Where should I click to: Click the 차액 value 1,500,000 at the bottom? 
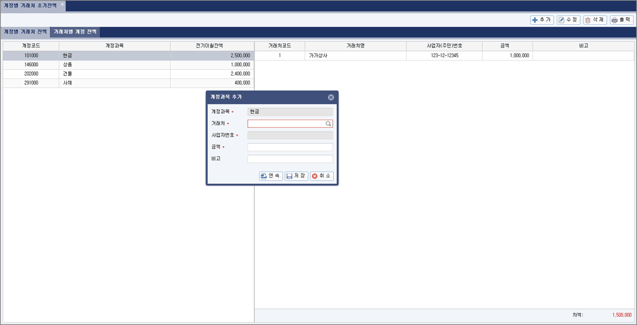622,315
